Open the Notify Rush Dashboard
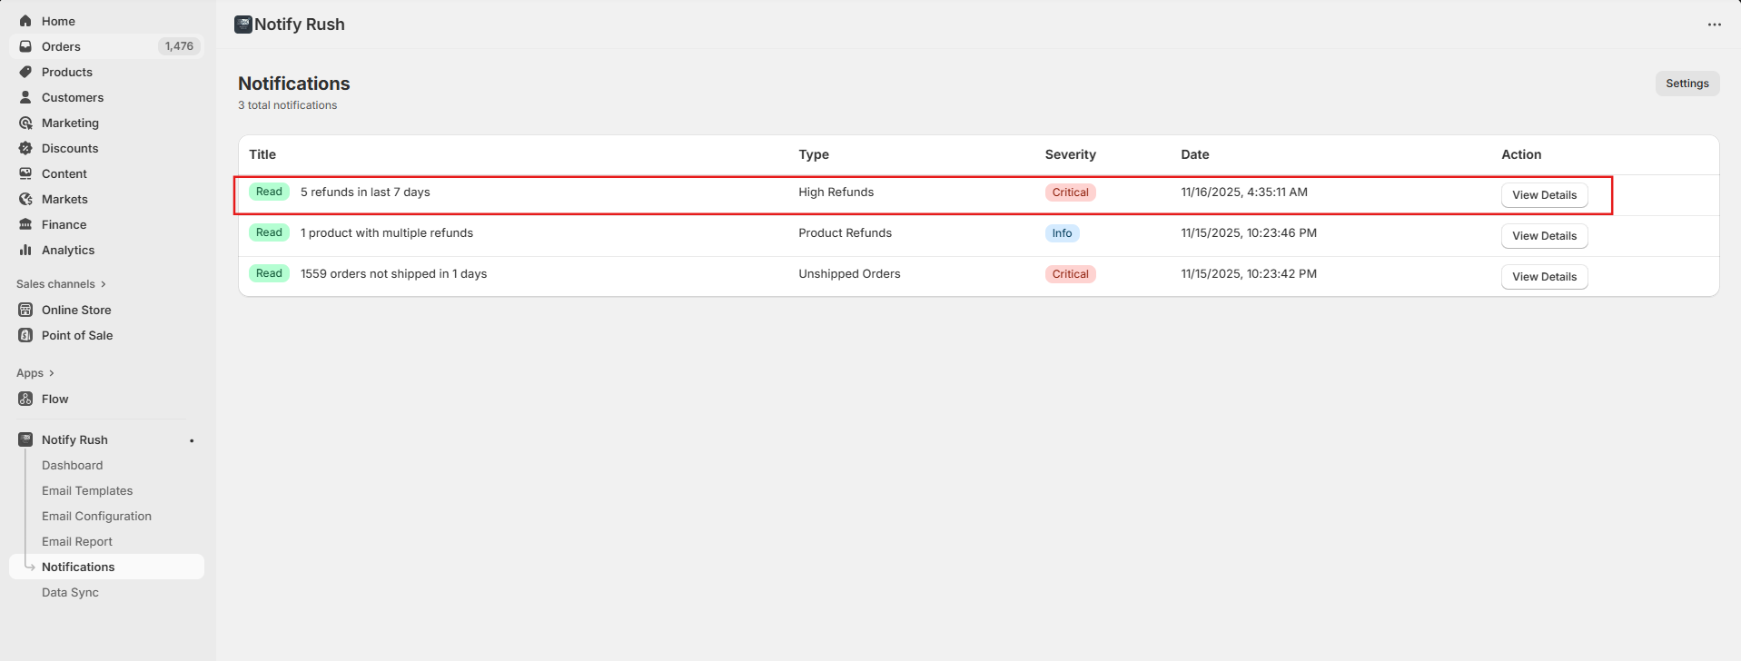This screenshot has height=661, width=1741. click(72, 465)
